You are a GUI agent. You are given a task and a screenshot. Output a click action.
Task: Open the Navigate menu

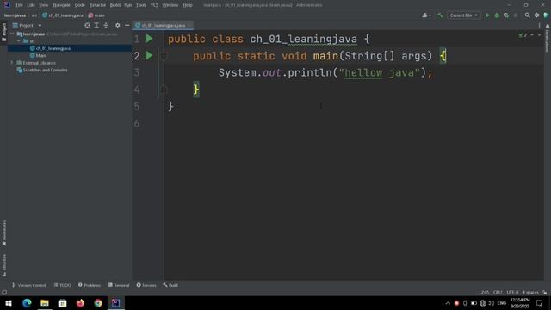pyautogui.click(x=61, y=5)
